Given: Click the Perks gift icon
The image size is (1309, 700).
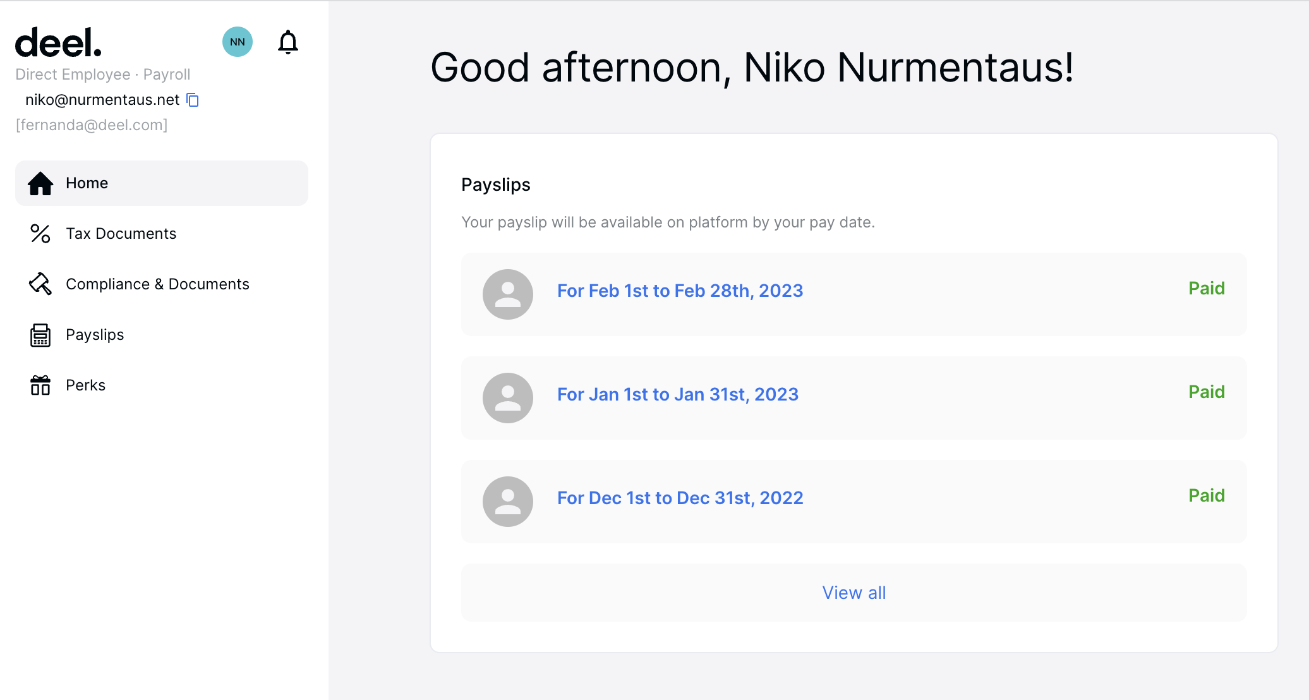Looking at the screenshot, I should click(40, 385).
